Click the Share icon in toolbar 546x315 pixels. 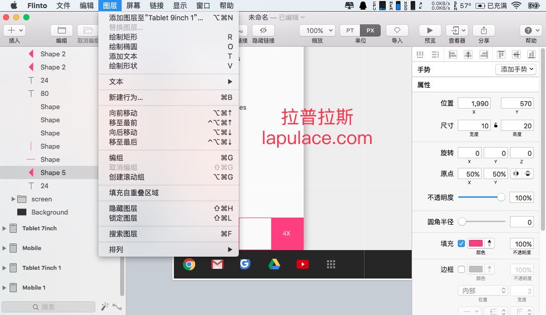(484, 30)
